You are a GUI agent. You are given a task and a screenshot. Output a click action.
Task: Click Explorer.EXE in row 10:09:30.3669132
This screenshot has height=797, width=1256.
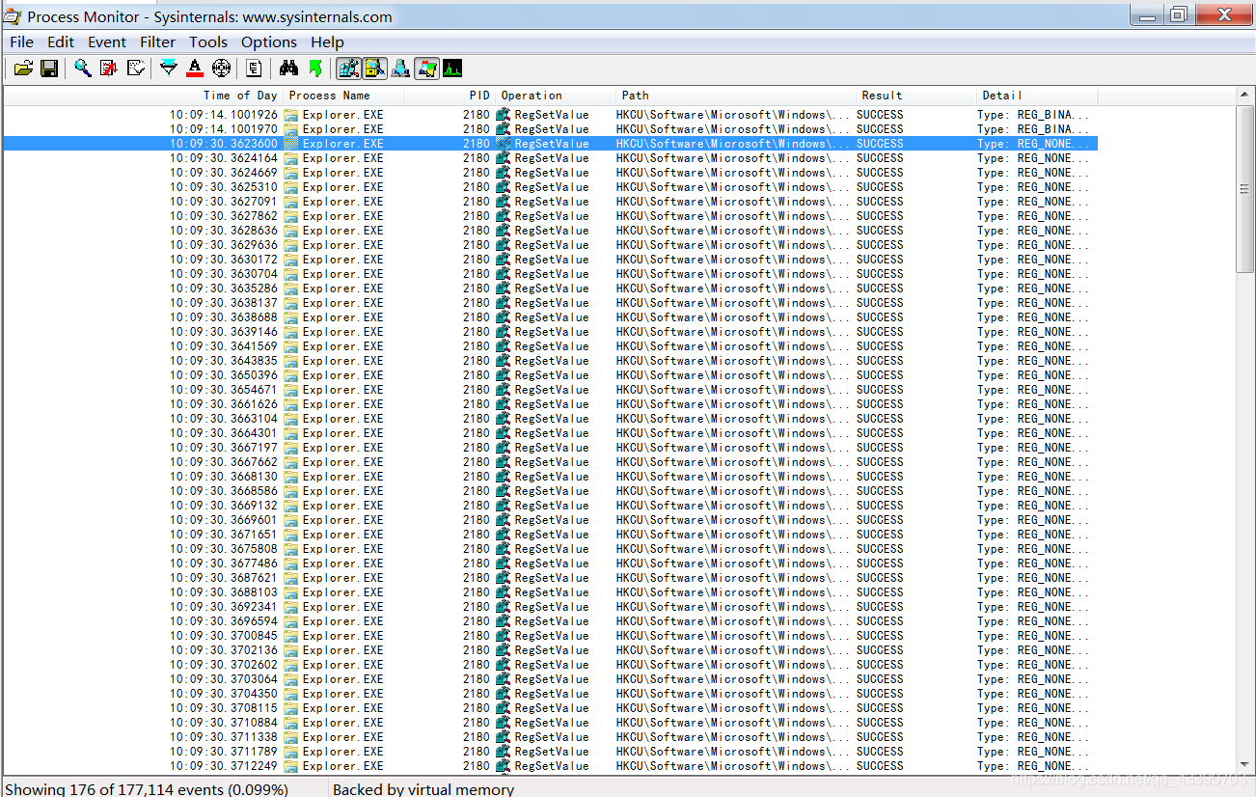pyautogui.click(x=342, y=506)
